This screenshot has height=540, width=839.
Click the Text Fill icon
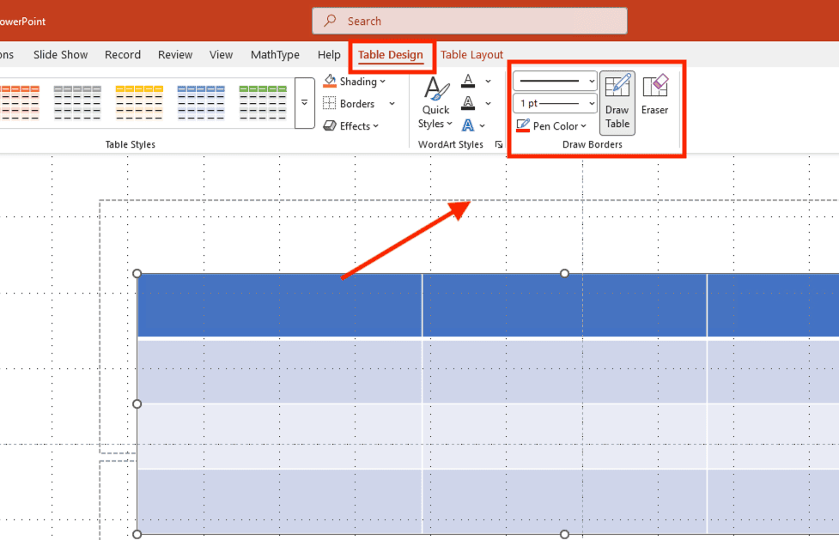[x=468, y=81]
